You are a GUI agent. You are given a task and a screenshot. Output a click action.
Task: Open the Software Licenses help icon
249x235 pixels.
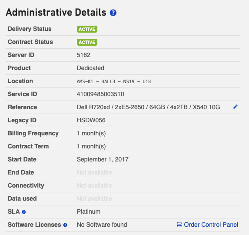pyautogui.click(x=65, y=225)
